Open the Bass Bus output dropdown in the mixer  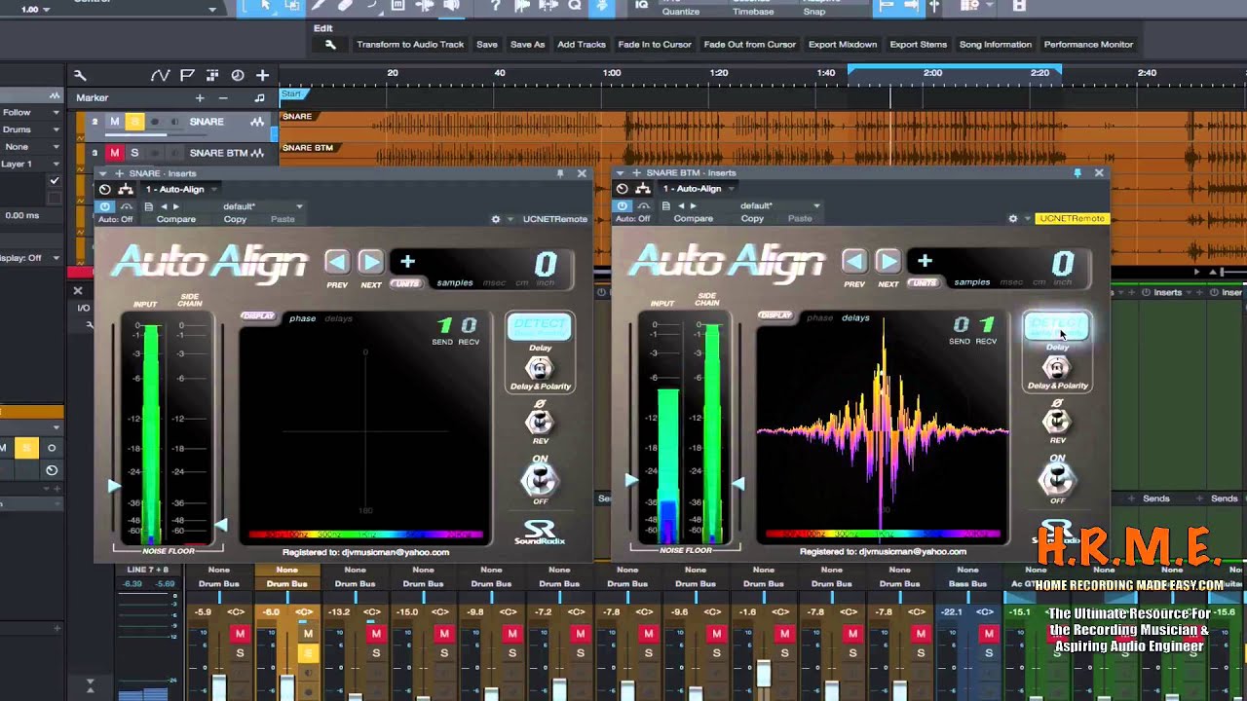[x=967, y=584]
